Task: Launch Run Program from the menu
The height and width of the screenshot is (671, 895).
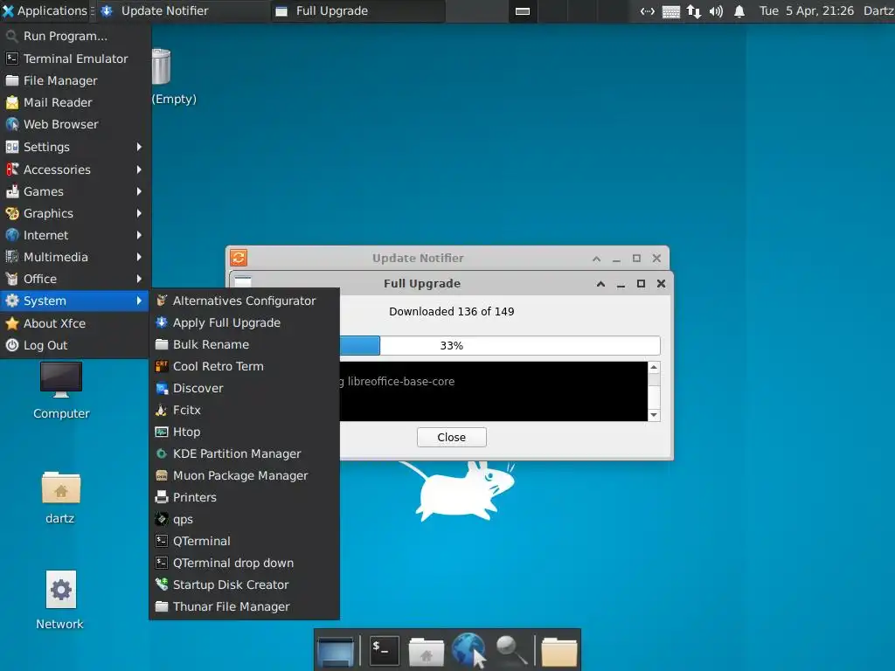Action: click(x=74, y=36)
